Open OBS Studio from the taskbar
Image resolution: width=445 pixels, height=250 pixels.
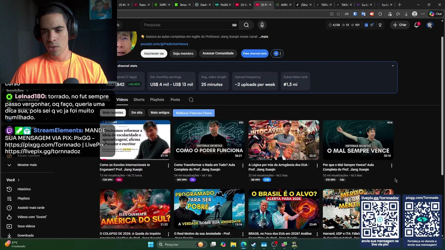coord(274,244)
